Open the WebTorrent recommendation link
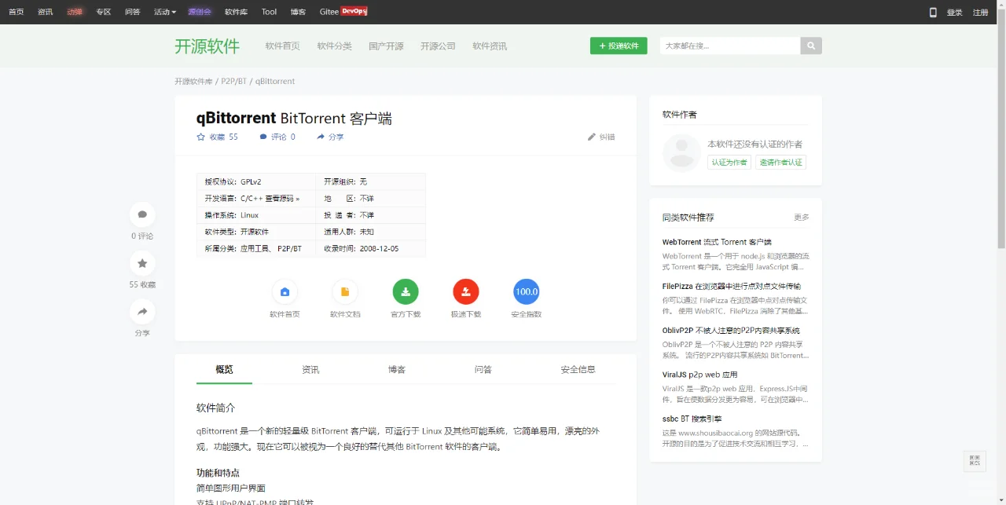The width and height of the screenshot is (1006, 505). (x=715, y=242)
